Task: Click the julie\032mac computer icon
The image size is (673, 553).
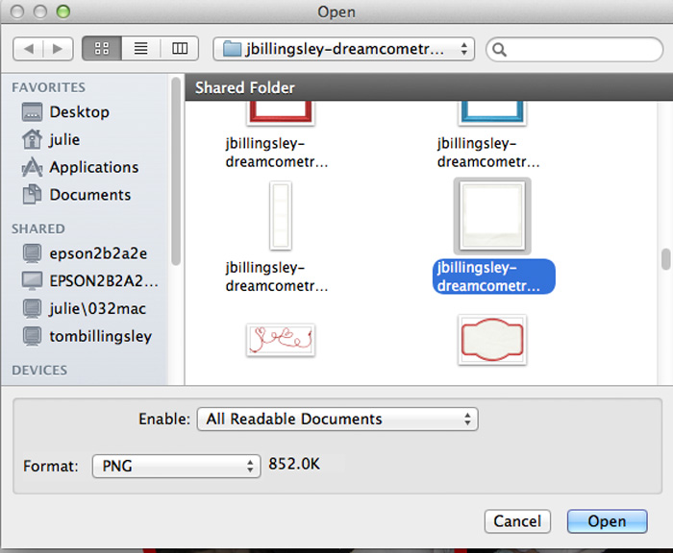Action: coord(32,308)
